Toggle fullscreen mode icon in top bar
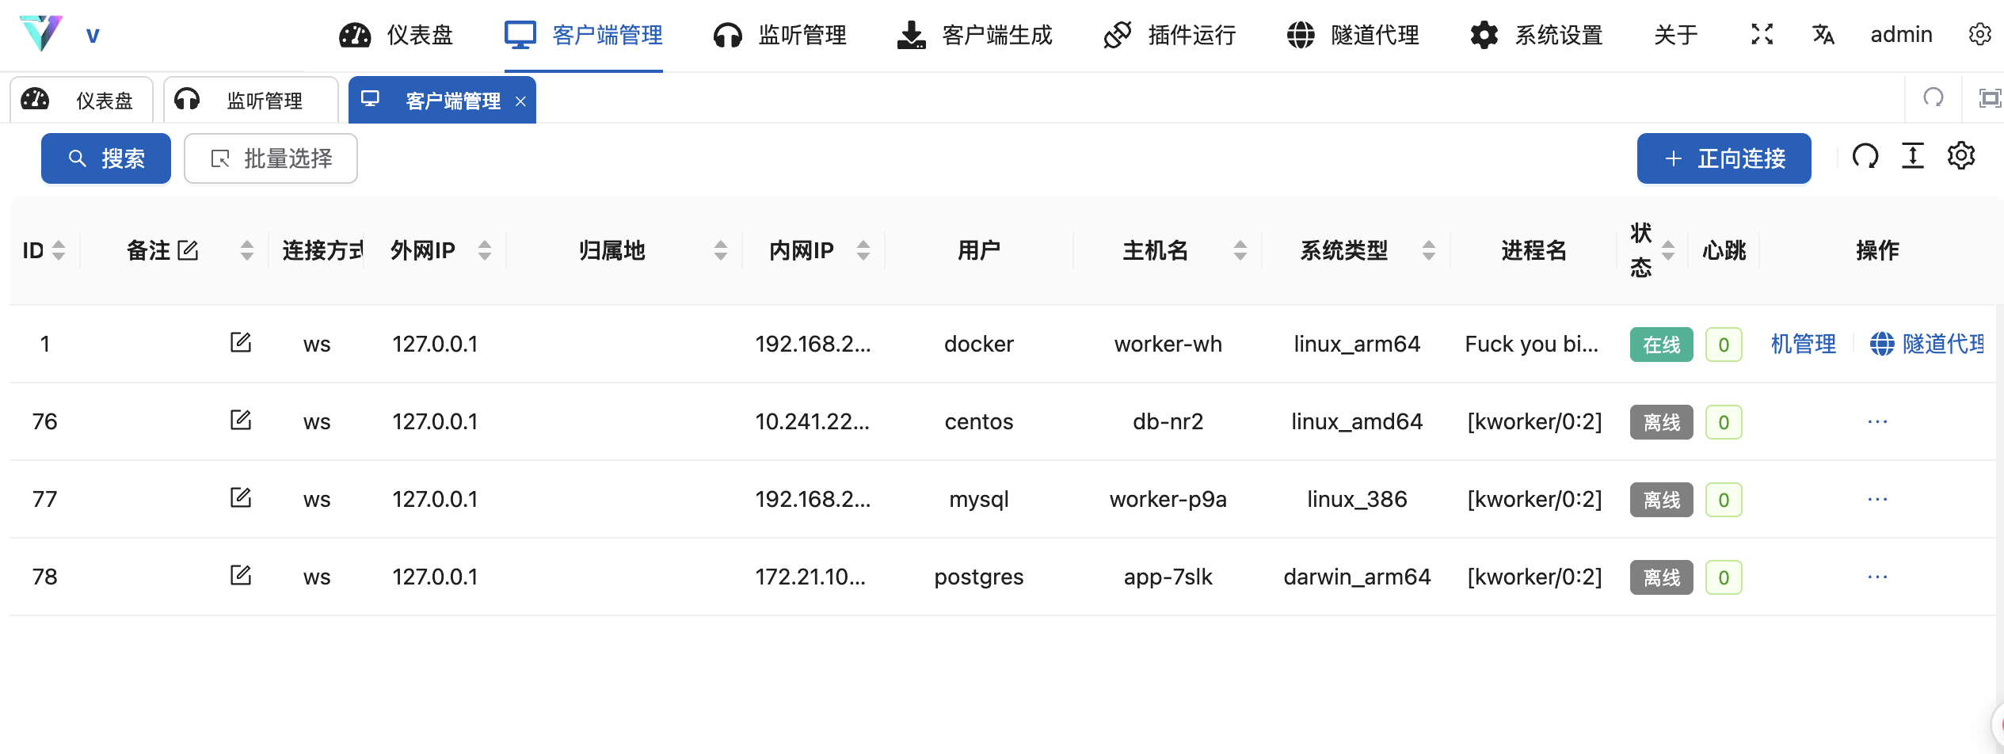This screenshot has width=2004, height=754. [x=1762, y=34]
